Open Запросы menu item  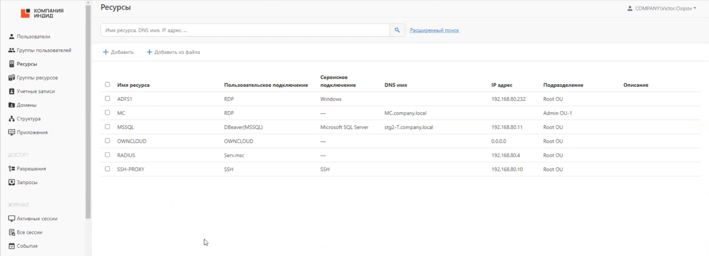(x=27, y=182)
